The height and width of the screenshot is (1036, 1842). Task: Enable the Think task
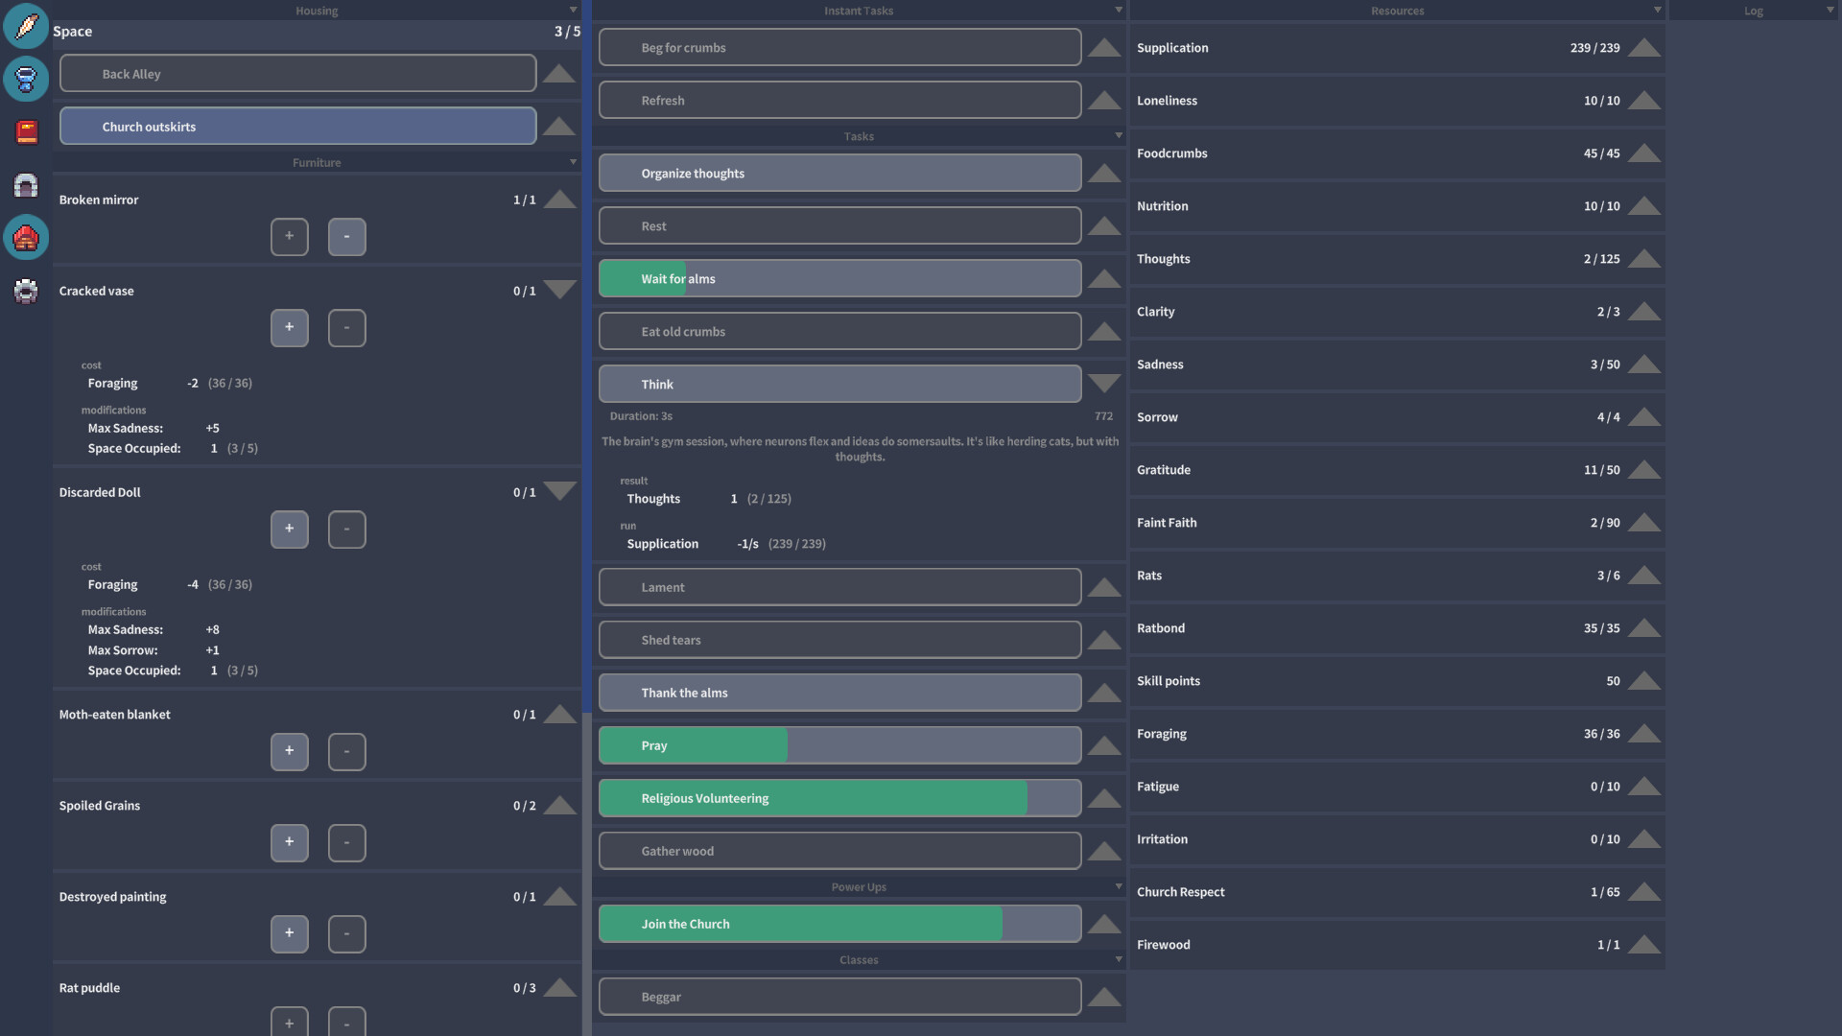tap(839, 384)
